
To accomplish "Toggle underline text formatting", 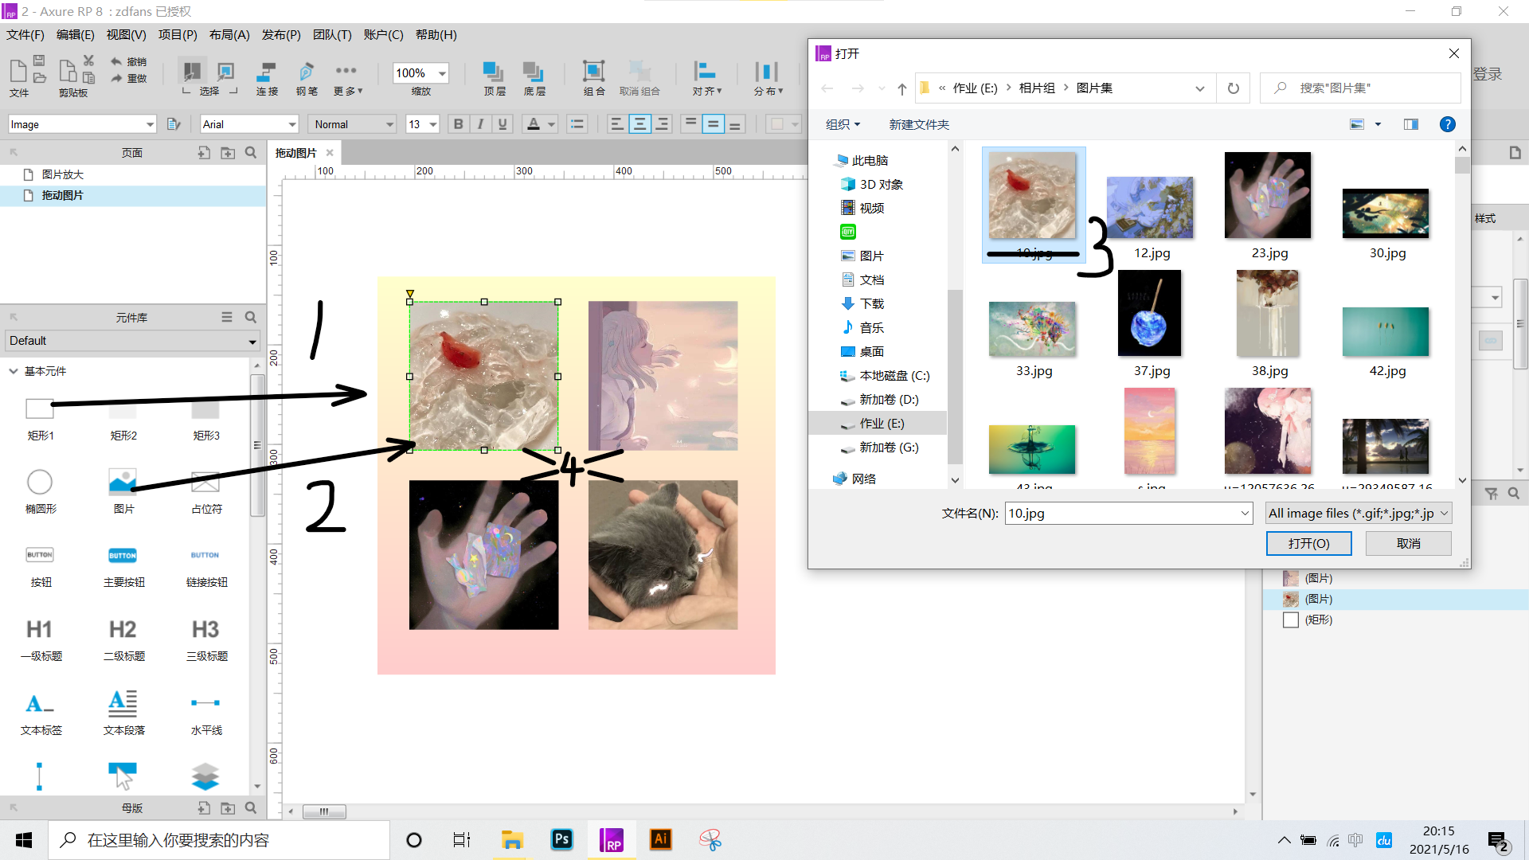I will coord(502,124).
